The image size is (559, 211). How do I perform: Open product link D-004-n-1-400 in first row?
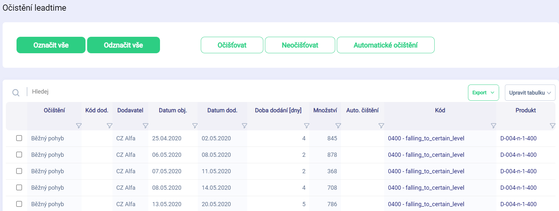pos(518,138)
